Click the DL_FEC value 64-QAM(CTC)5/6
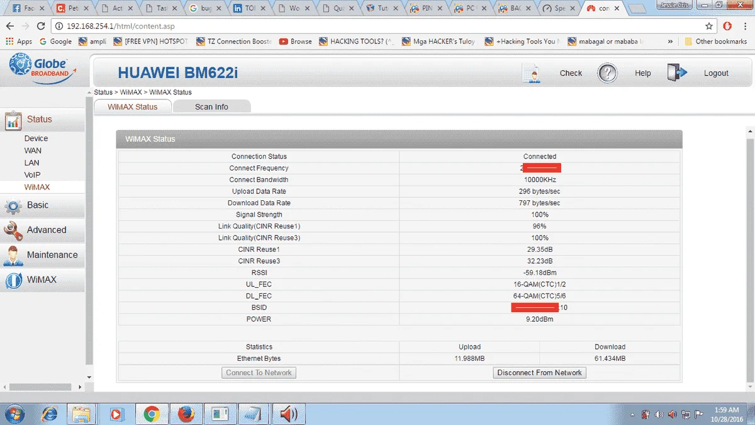The height and width of the screenshot is (425, 755). (x=539, y=296)
